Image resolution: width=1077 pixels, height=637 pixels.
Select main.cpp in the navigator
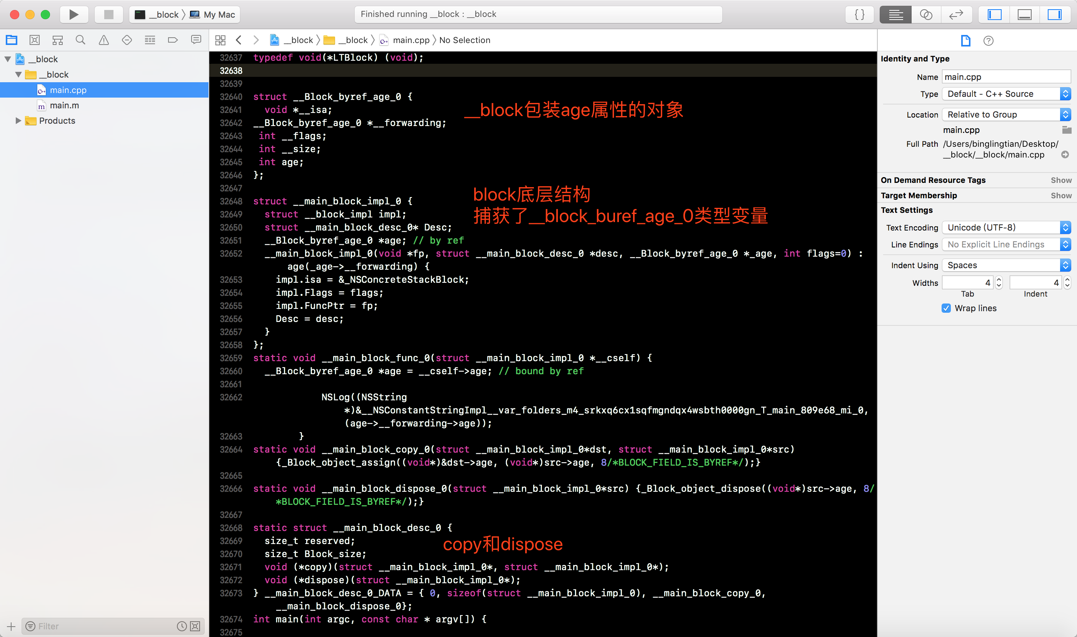(x=105, y=90)
